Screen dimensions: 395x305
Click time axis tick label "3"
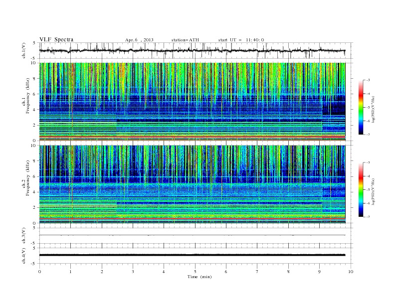[x=133, y=272]
